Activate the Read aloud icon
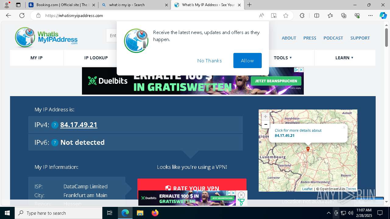The image size is (390, 219). pos(261,16)
